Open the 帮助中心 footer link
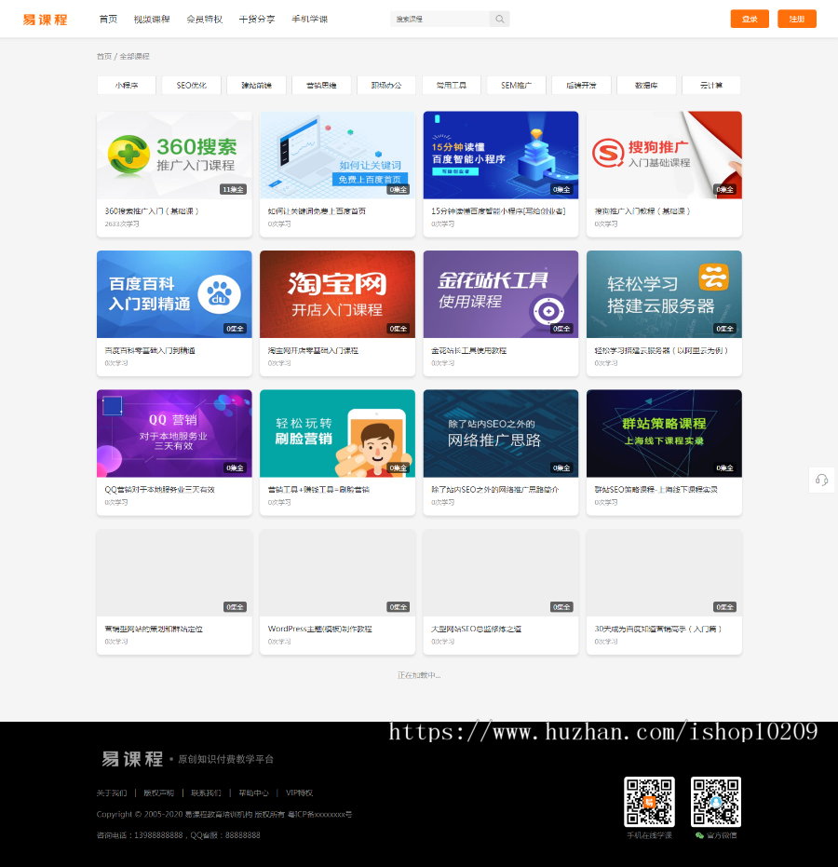 pos(253,792)
